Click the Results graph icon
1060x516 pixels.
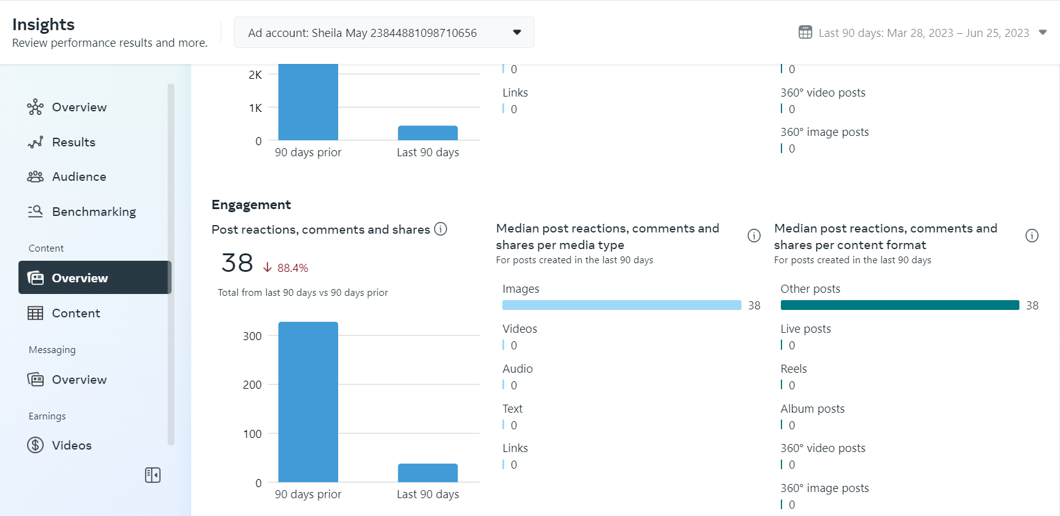35,142
